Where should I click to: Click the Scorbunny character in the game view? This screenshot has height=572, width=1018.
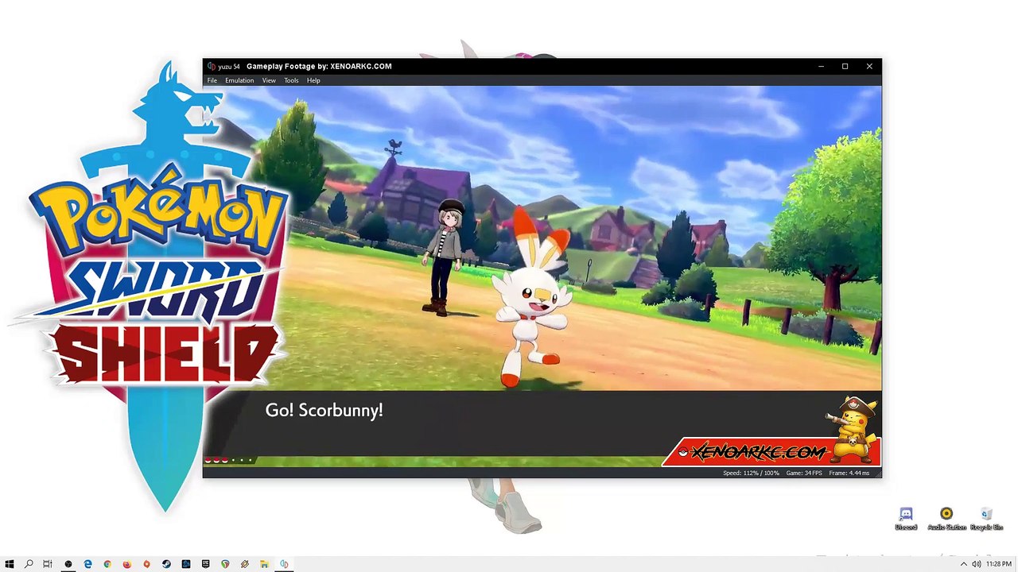(531, 299)
